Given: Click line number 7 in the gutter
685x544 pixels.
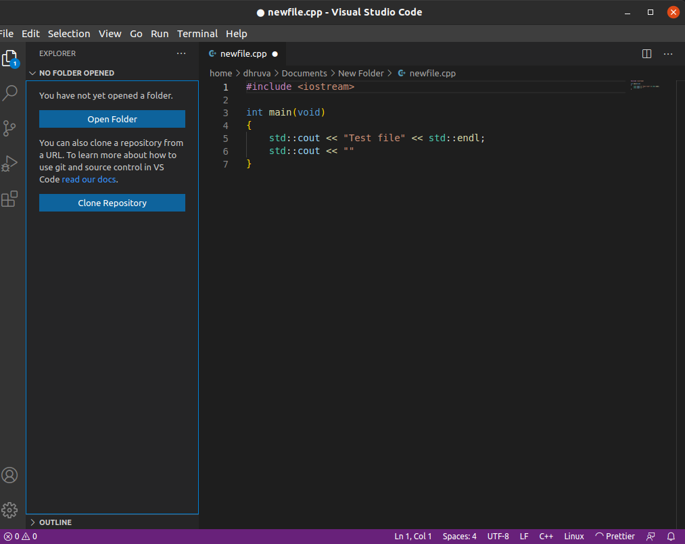Looking at the screenshot, I should tap(225, 164).
